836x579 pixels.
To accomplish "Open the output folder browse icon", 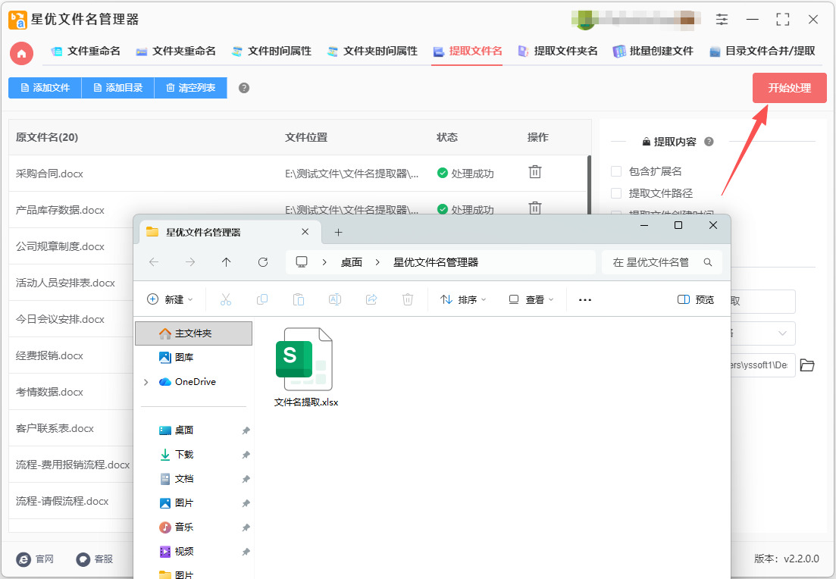I will click(x=807, y=365).
